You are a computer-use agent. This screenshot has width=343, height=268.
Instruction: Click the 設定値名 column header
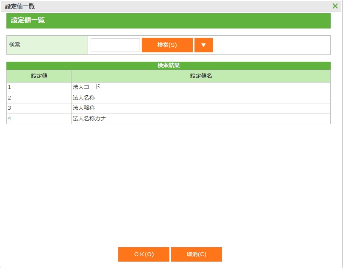(201, 76)
